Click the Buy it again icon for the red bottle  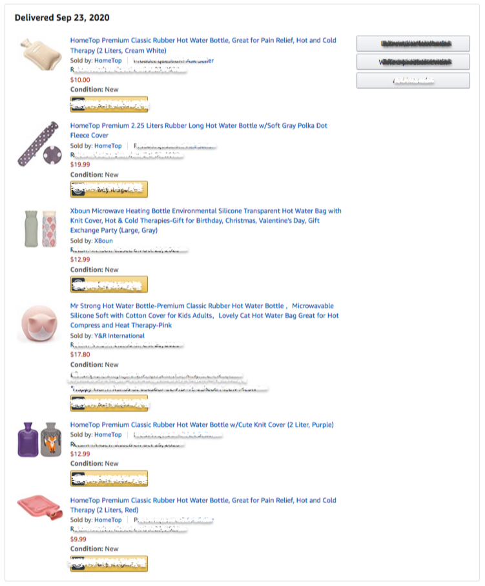(79, 563)
